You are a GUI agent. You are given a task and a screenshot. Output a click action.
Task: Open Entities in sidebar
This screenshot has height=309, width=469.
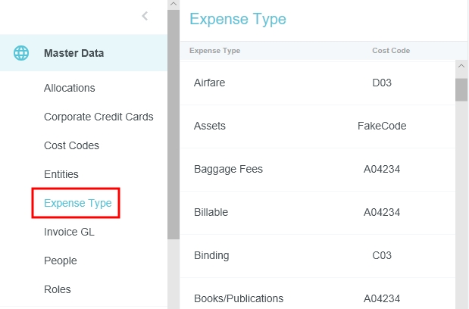pyautogui.click(x=61, y=174)
